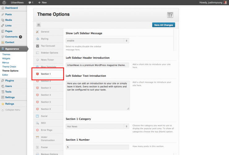Open the Sidebar Options tab
This screenshot has height=155, width=229.
tap(49, 53)
